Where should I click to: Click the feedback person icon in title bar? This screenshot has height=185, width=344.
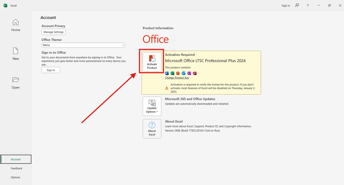pyautogui.click(x=297, y=5)
